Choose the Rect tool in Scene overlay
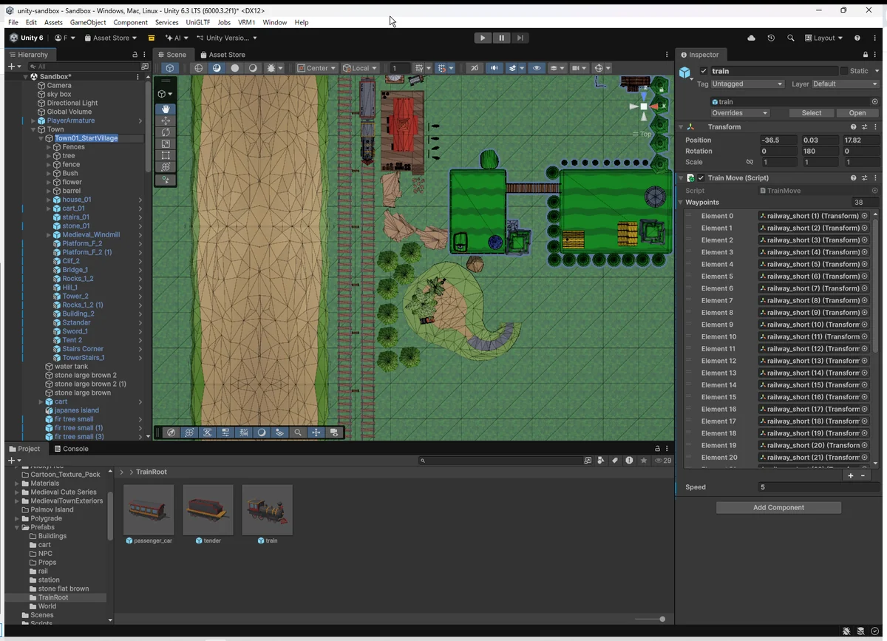 pos(166,156)
